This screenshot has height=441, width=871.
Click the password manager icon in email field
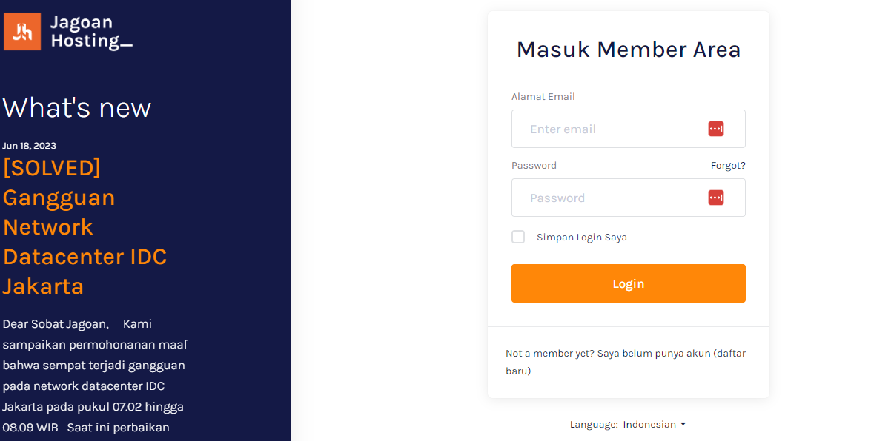tap(715, 129)
